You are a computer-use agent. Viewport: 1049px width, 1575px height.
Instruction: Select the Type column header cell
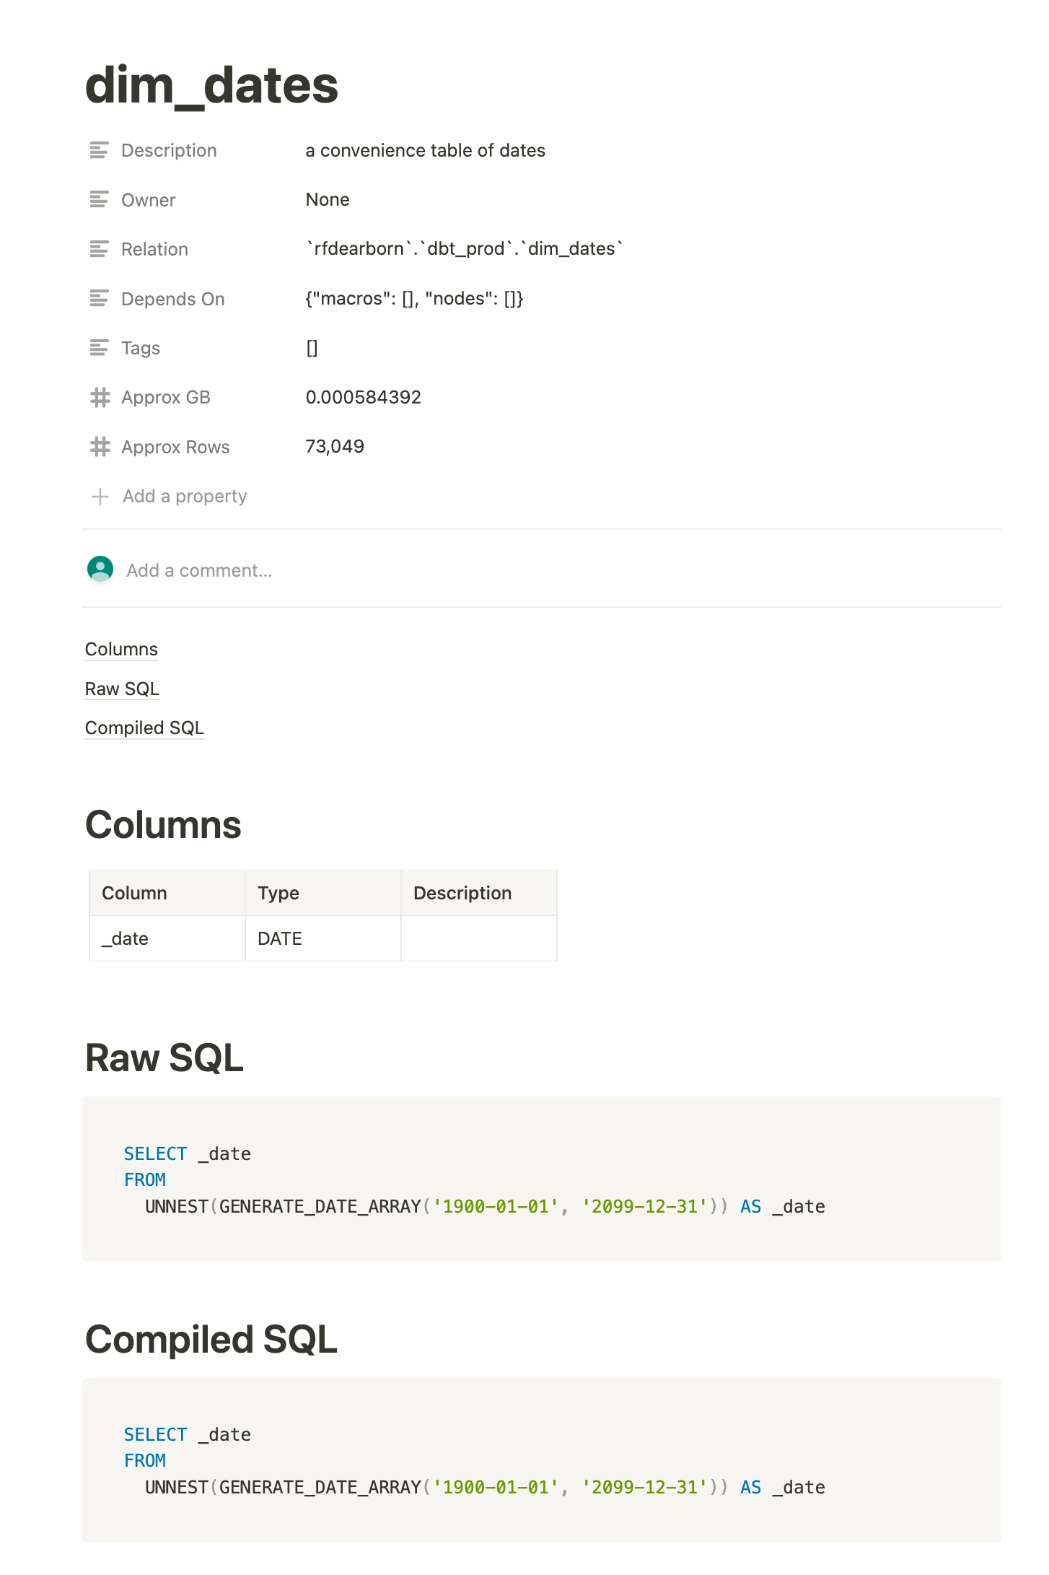(322, 893)
